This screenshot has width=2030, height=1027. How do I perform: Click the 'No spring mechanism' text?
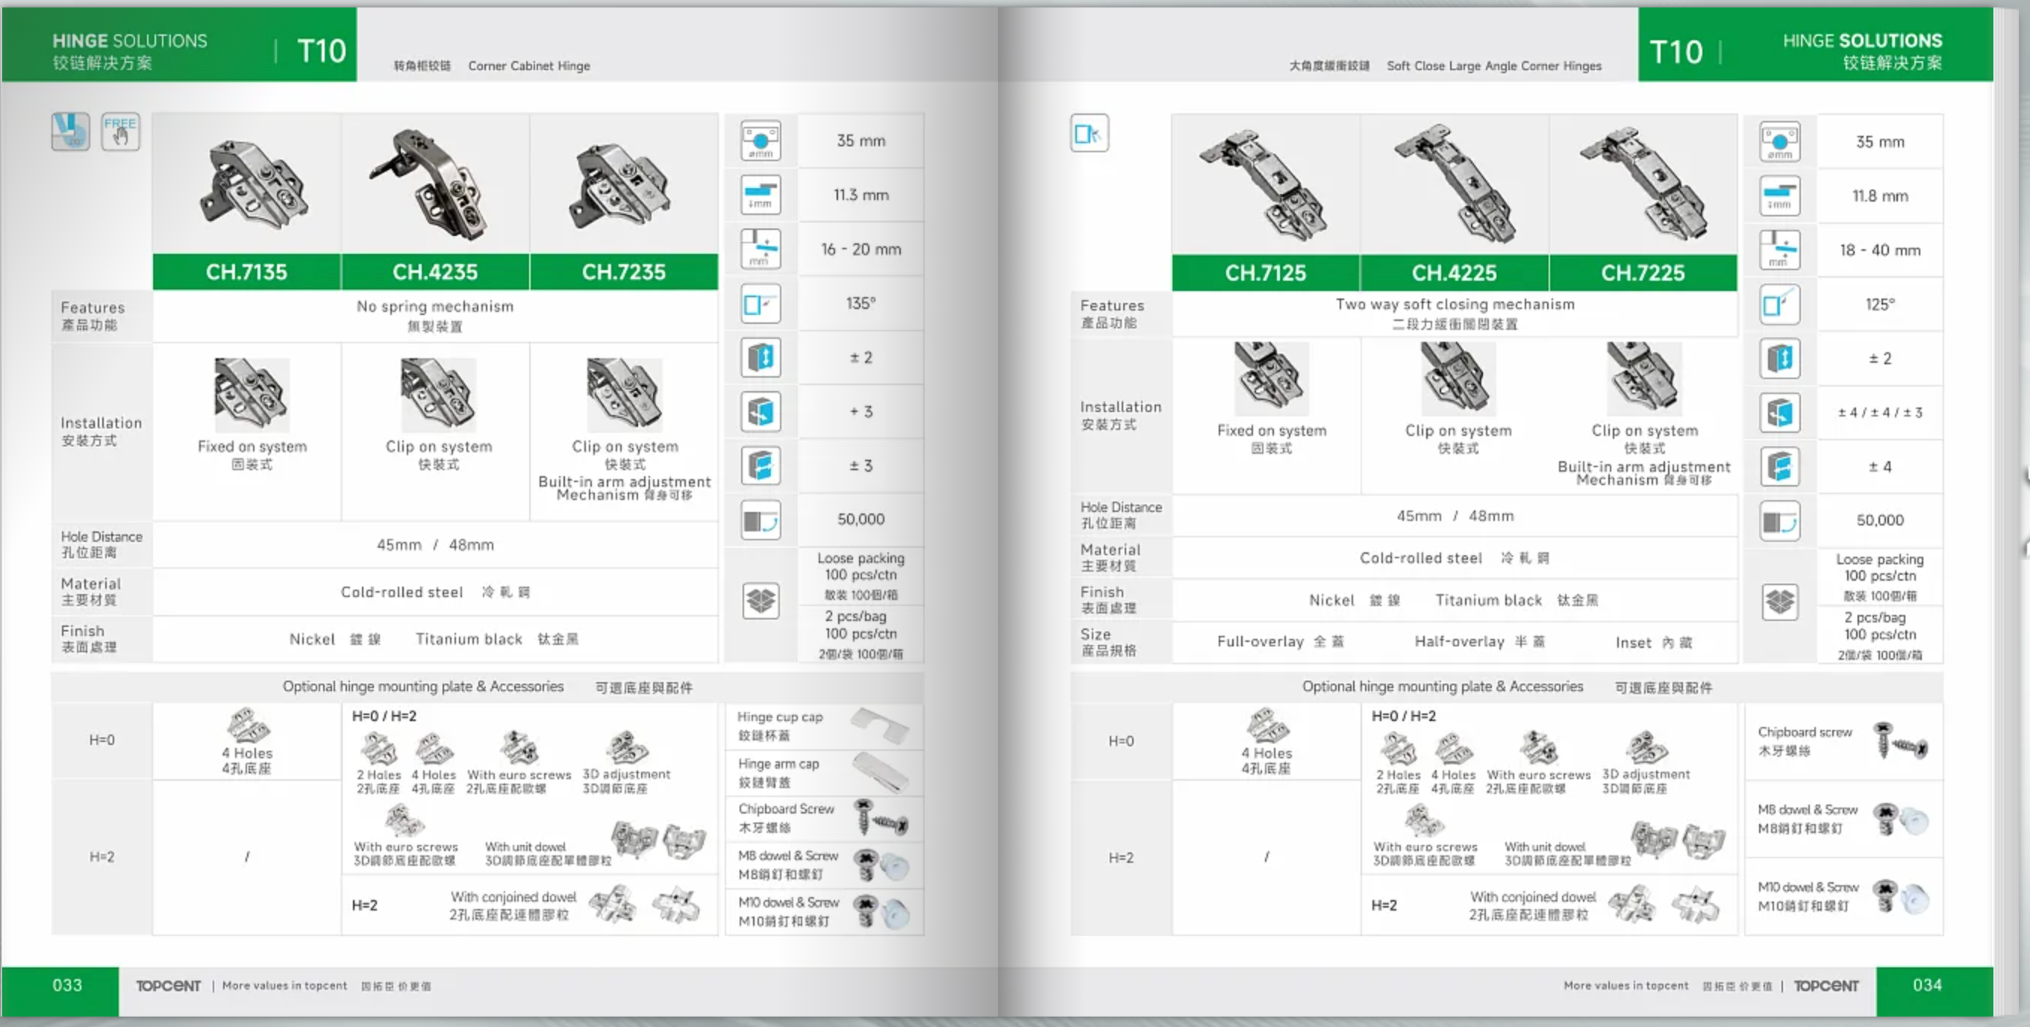point(435,306)
